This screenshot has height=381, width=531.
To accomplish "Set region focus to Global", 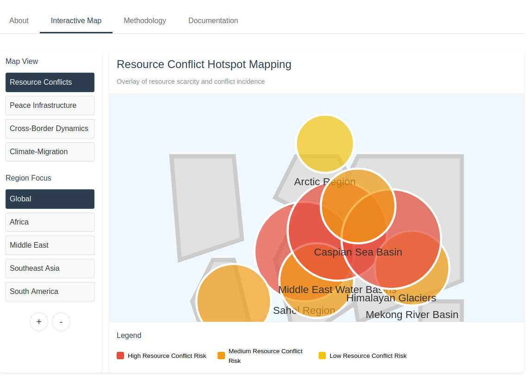I will coord(50,199).
